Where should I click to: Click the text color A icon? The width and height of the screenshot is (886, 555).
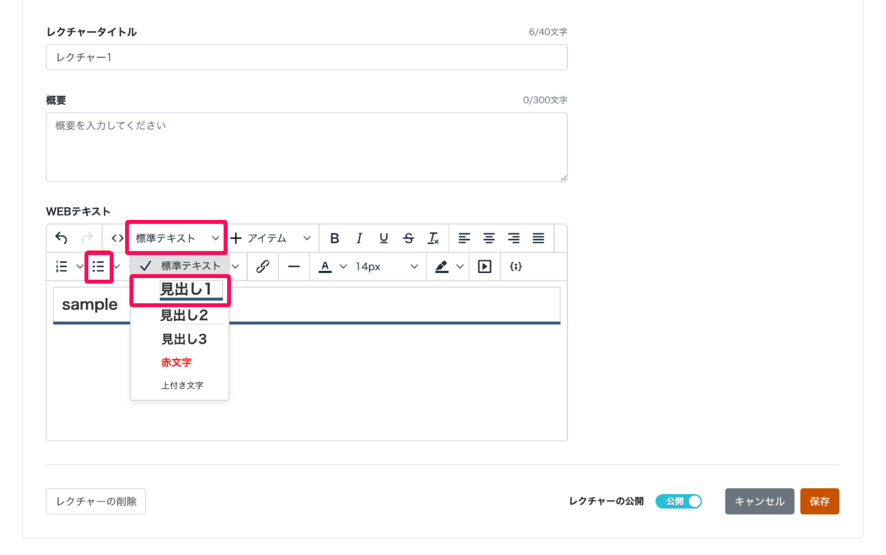pyautogui.click(x=325, y=267)
